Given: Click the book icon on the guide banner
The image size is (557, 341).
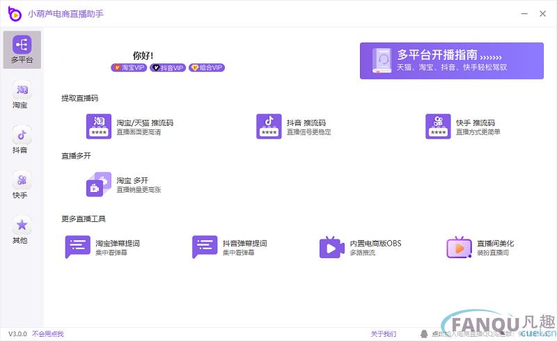Looking at the screenshot, I should [x=382, y=61].
